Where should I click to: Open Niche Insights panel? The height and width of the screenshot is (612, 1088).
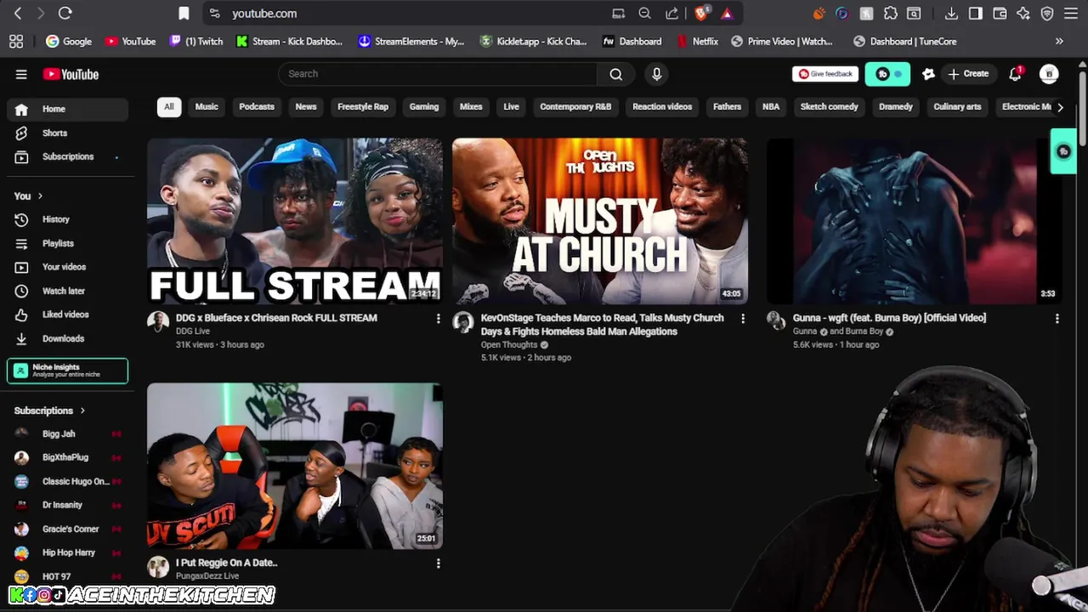(68, 371)
